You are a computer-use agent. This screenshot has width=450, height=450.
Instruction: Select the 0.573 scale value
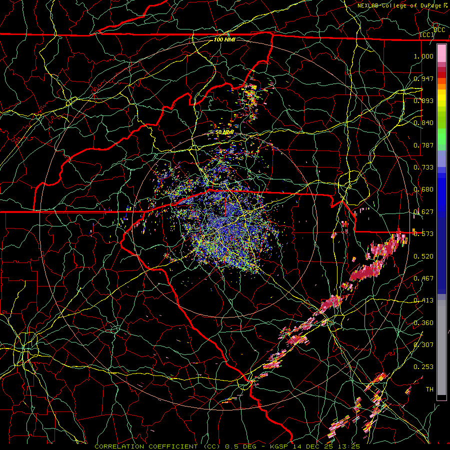(x=423, y=233)
